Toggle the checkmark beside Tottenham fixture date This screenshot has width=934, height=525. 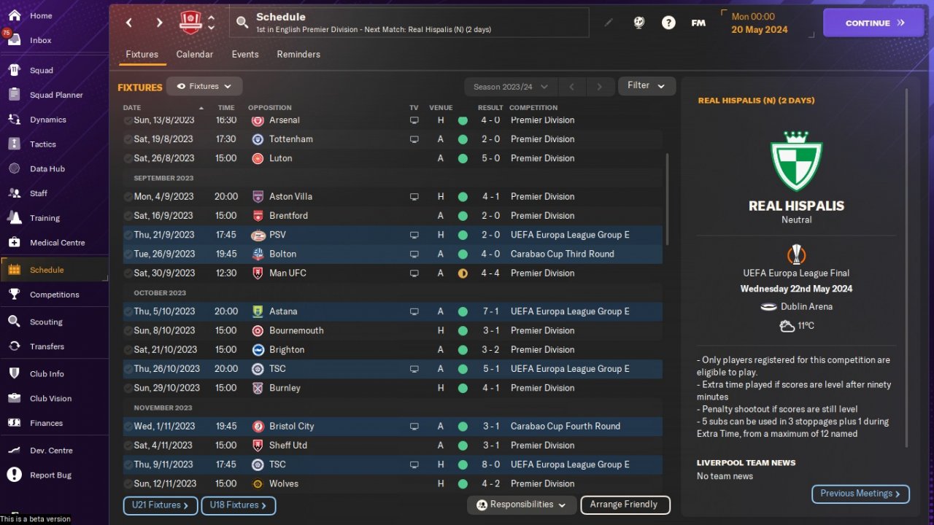coord(128,139)
